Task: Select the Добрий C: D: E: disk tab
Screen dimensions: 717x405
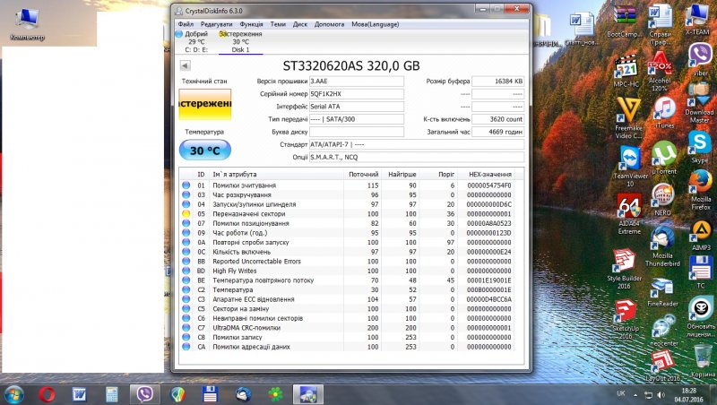Action: pyautogui.click(x=196, y=41)
